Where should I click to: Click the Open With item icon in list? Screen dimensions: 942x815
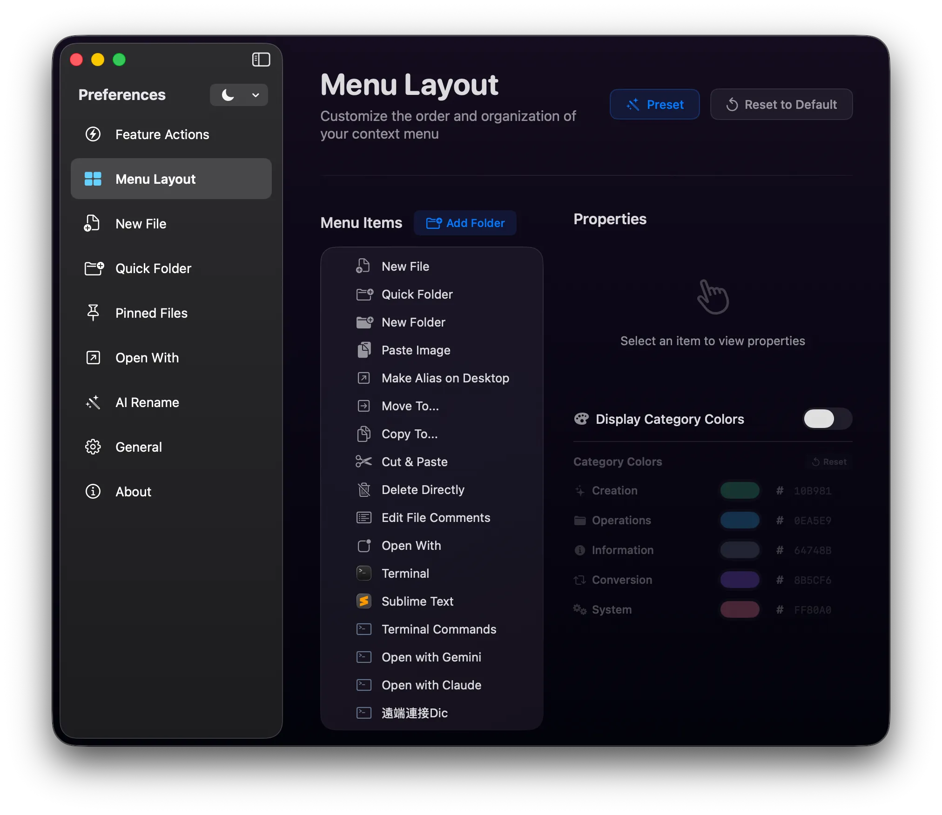364,545
